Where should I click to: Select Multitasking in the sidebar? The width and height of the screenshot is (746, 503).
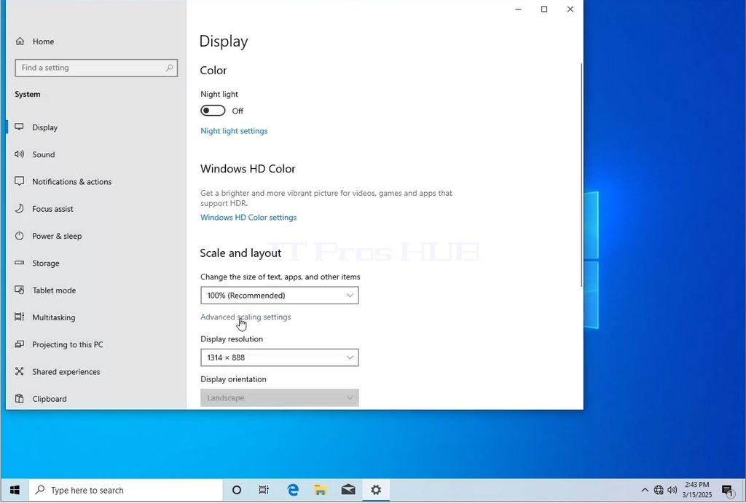53,317
